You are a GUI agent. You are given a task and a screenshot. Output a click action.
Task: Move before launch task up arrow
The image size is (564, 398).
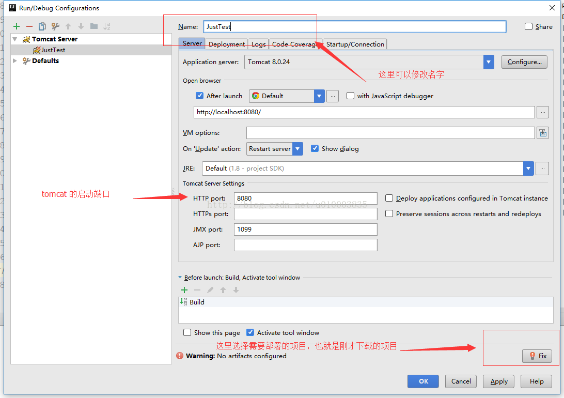(223, 290)
